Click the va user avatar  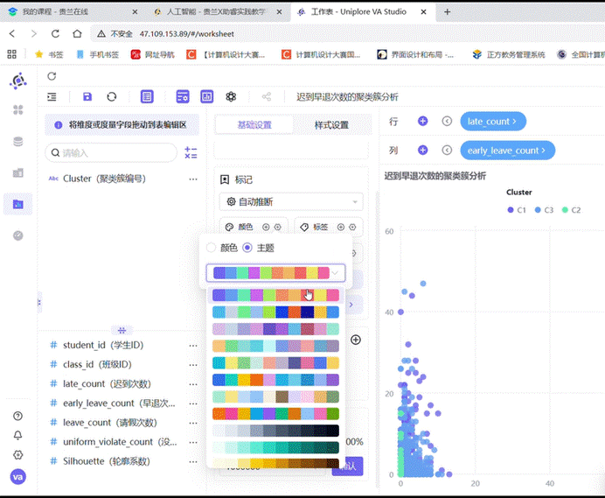(18, 477)
